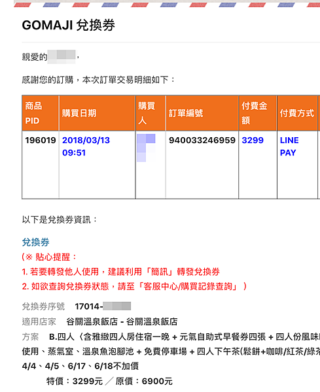The image size is (320, 392).
Task: Click reminder 2 about 客服中心/購買記錄查詢
Action: click(134, 287)
